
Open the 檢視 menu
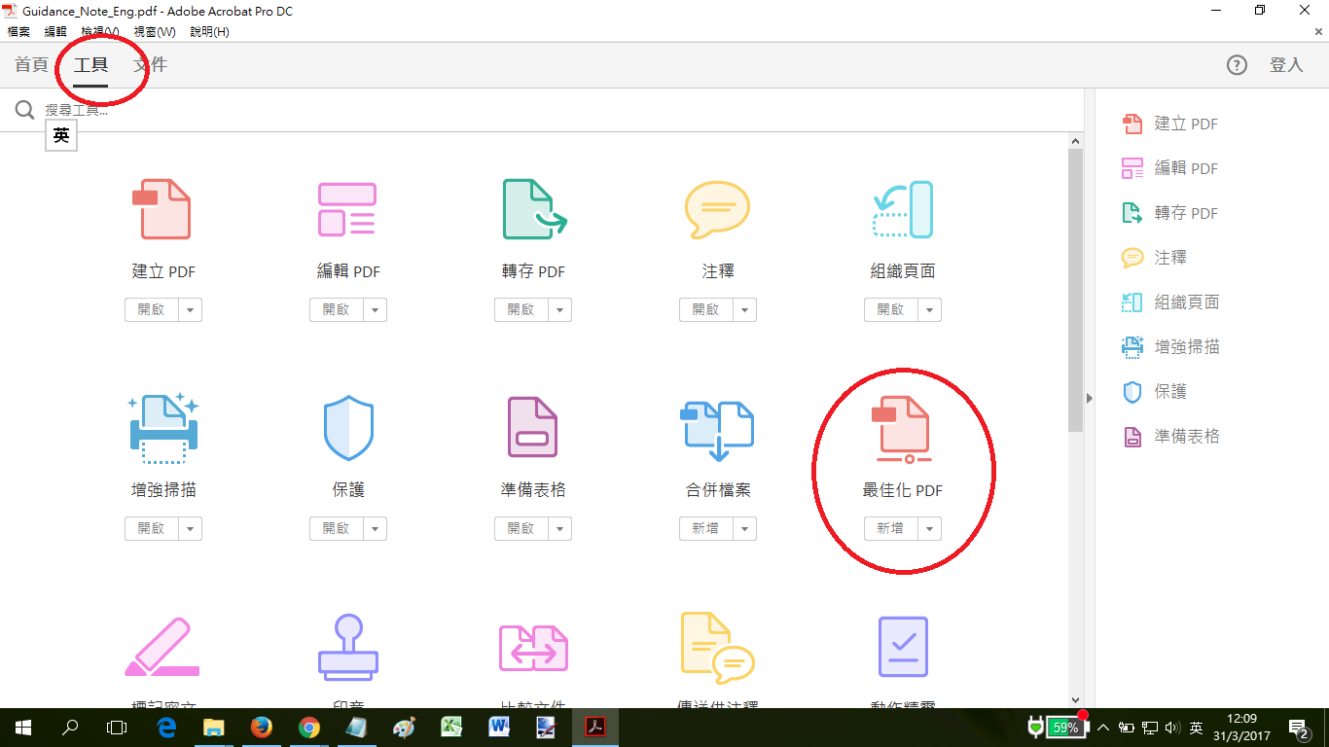(x=98, y=31)
